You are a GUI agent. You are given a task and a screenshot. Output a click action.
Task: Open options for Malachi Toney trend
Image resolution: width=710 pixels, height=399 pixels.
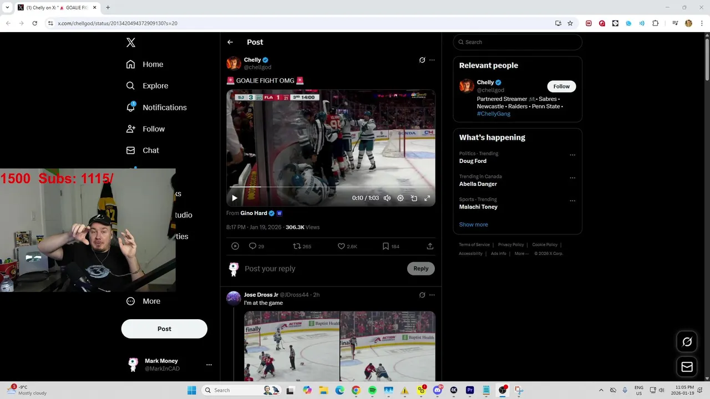[572, 201]
